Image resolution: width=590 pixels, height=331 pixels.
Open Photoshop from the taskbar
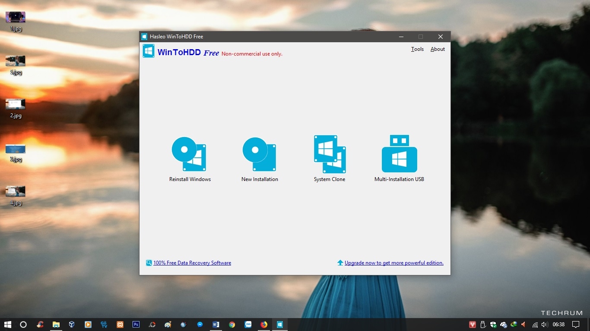pos(136,325)
